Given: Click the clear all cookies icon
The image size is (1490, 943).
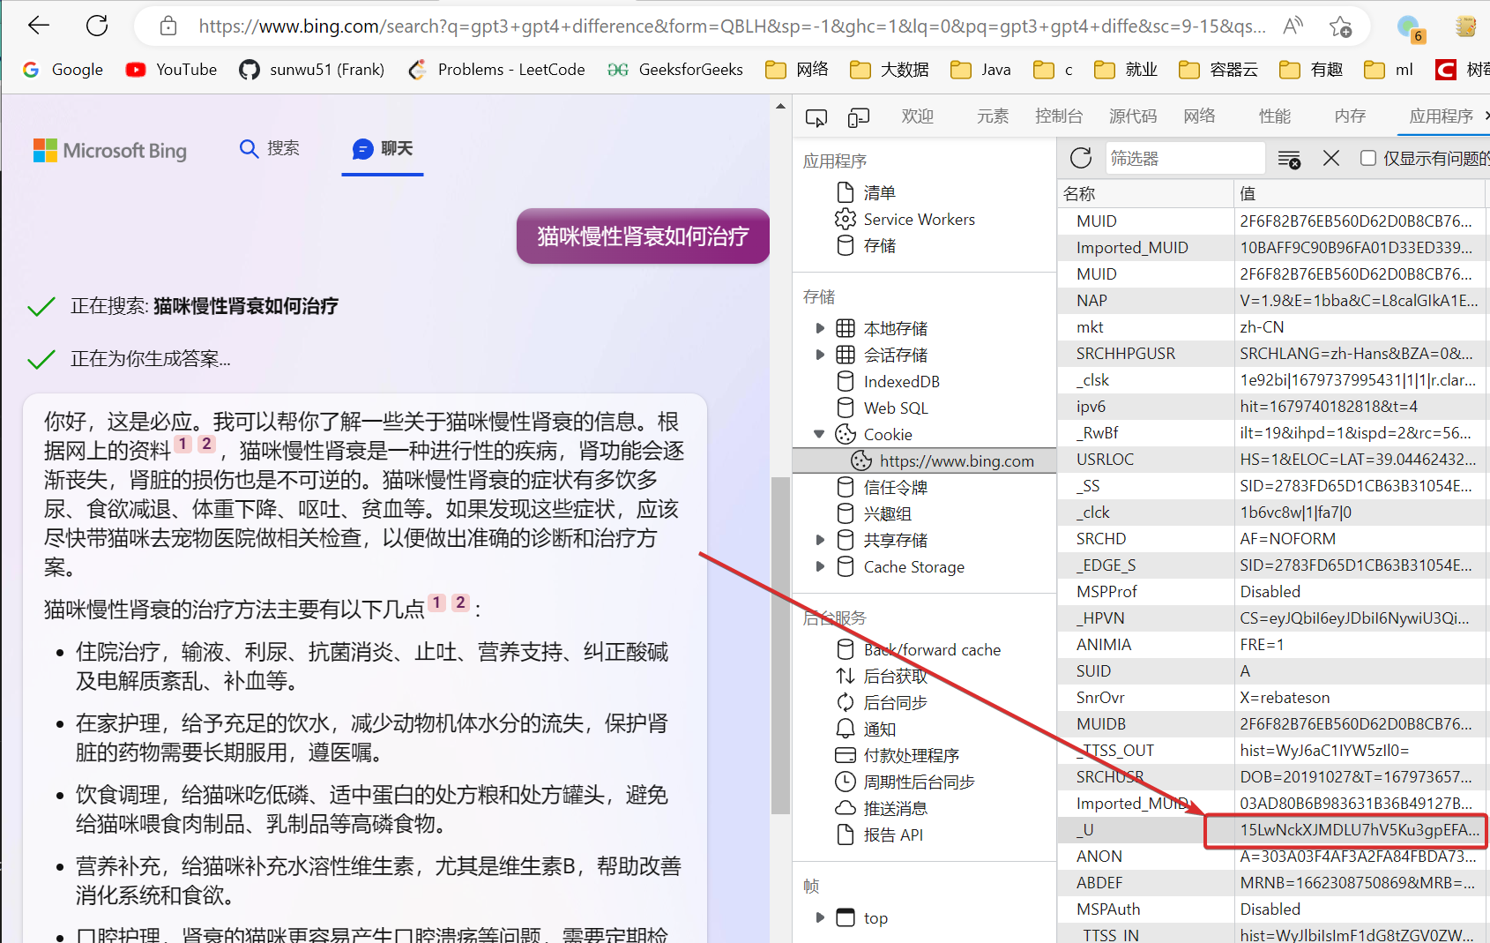Looking at the screenshot, I should click(1289, 160).
